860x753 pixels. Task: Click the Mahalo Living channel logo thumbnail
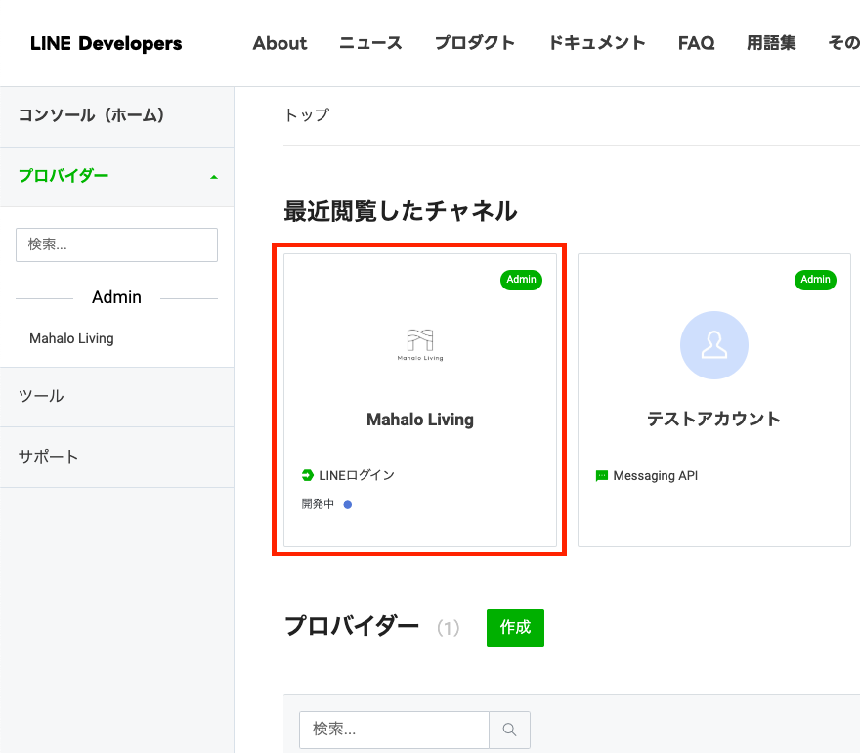click(x=420, y=344)
